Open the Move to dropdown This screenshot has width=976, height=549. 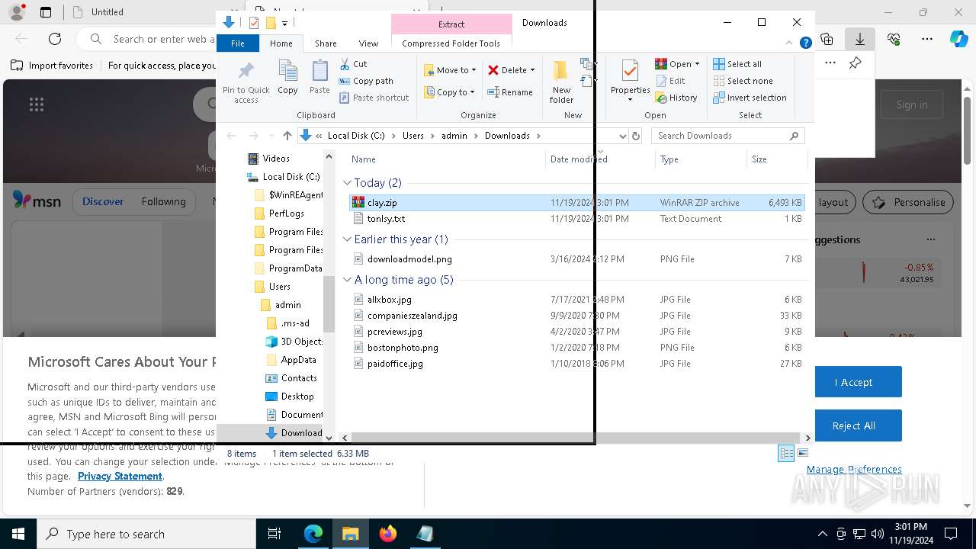pyautogui.click(x=450, y=70)
